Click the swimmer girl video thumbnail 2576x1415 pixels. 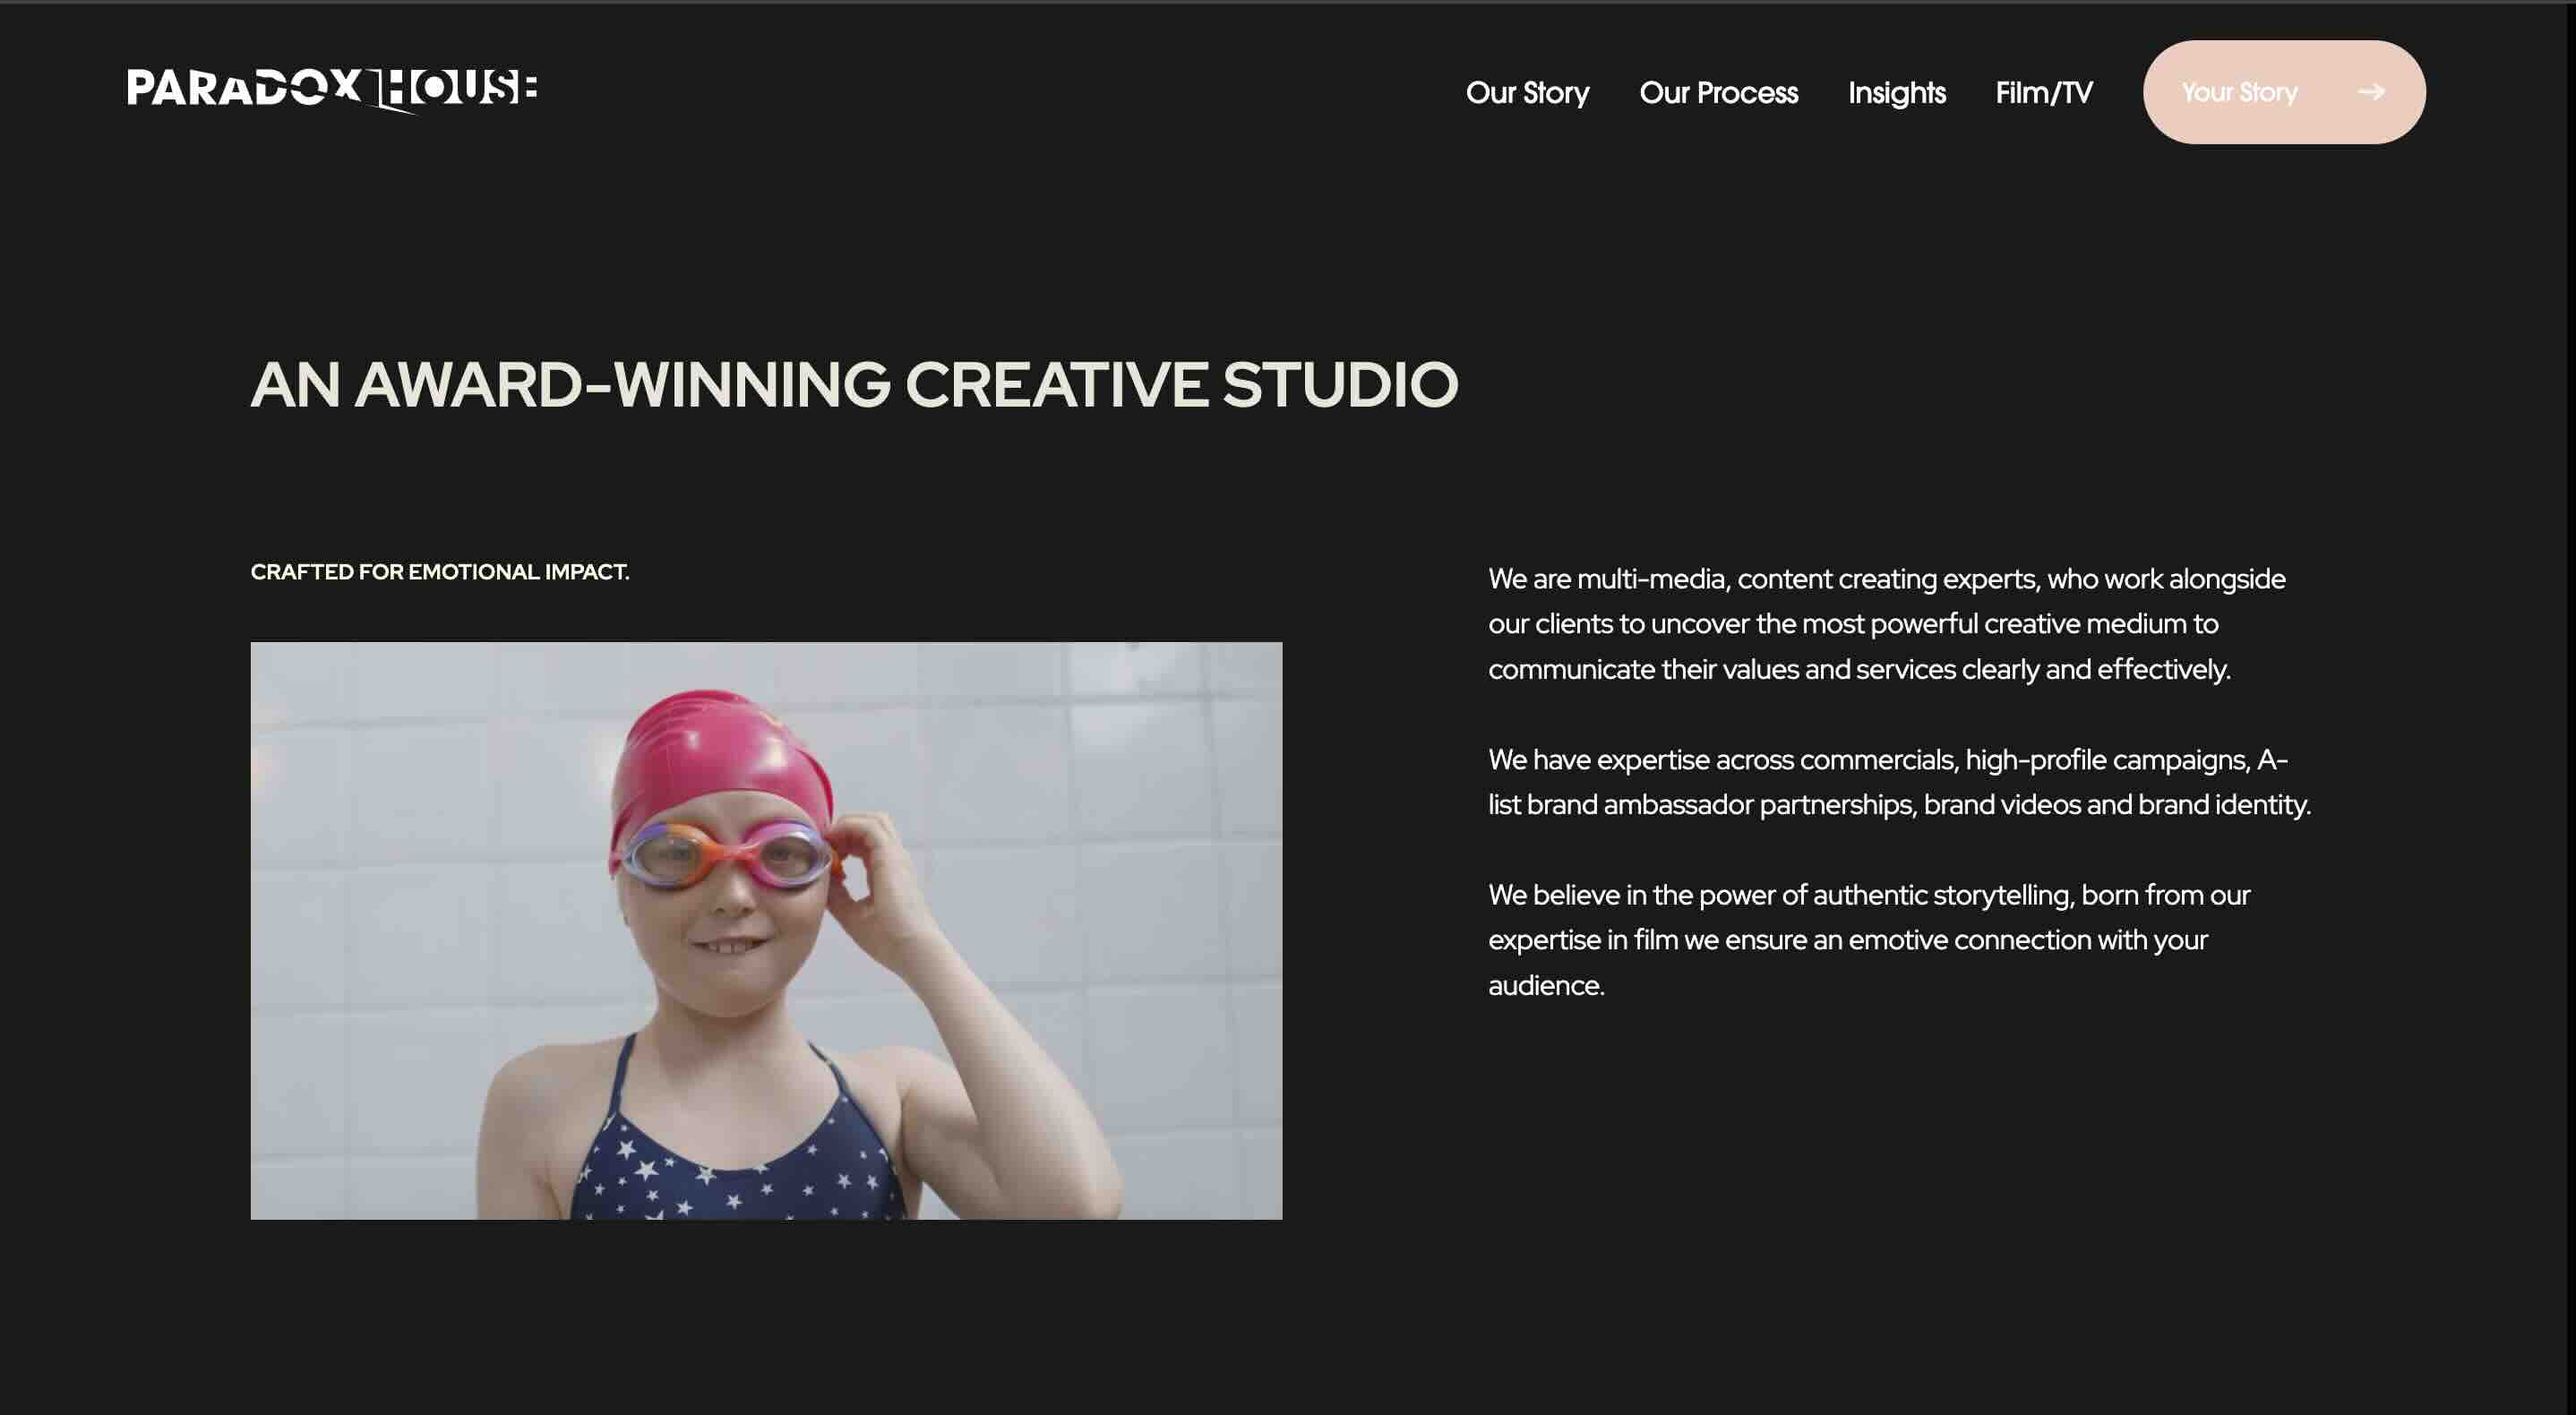(x=766, y=930)
